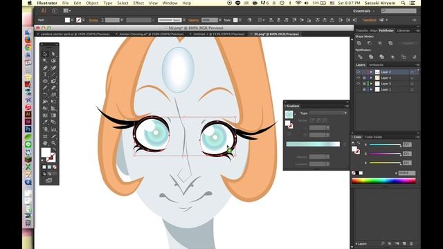The image size is (443, 249).
Task: Click the Divide pathfinder icon
Action: click(x=360, y=57)
